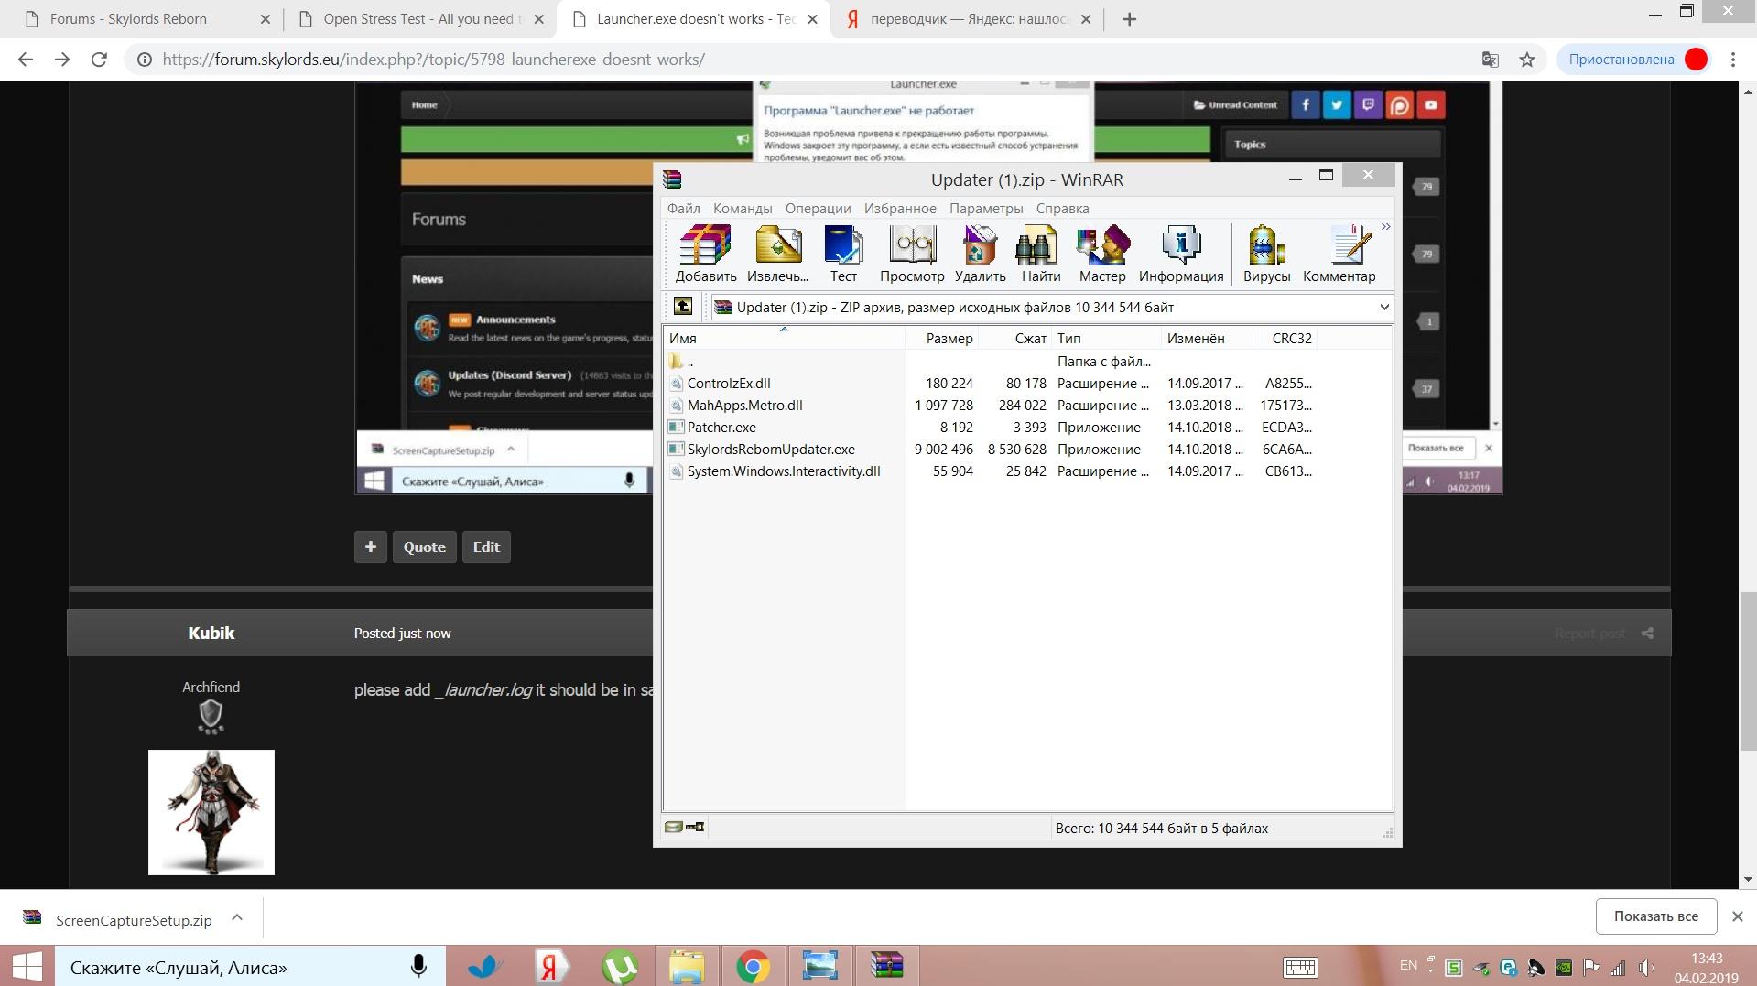1757x986 pixels.
Task: Open the Yandex browser taskbar icon
Action: 551,967
